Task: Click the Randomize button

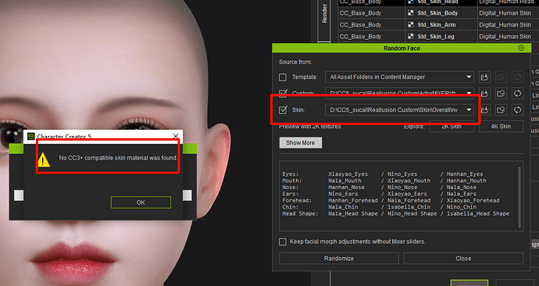Action: coord(338,258)
